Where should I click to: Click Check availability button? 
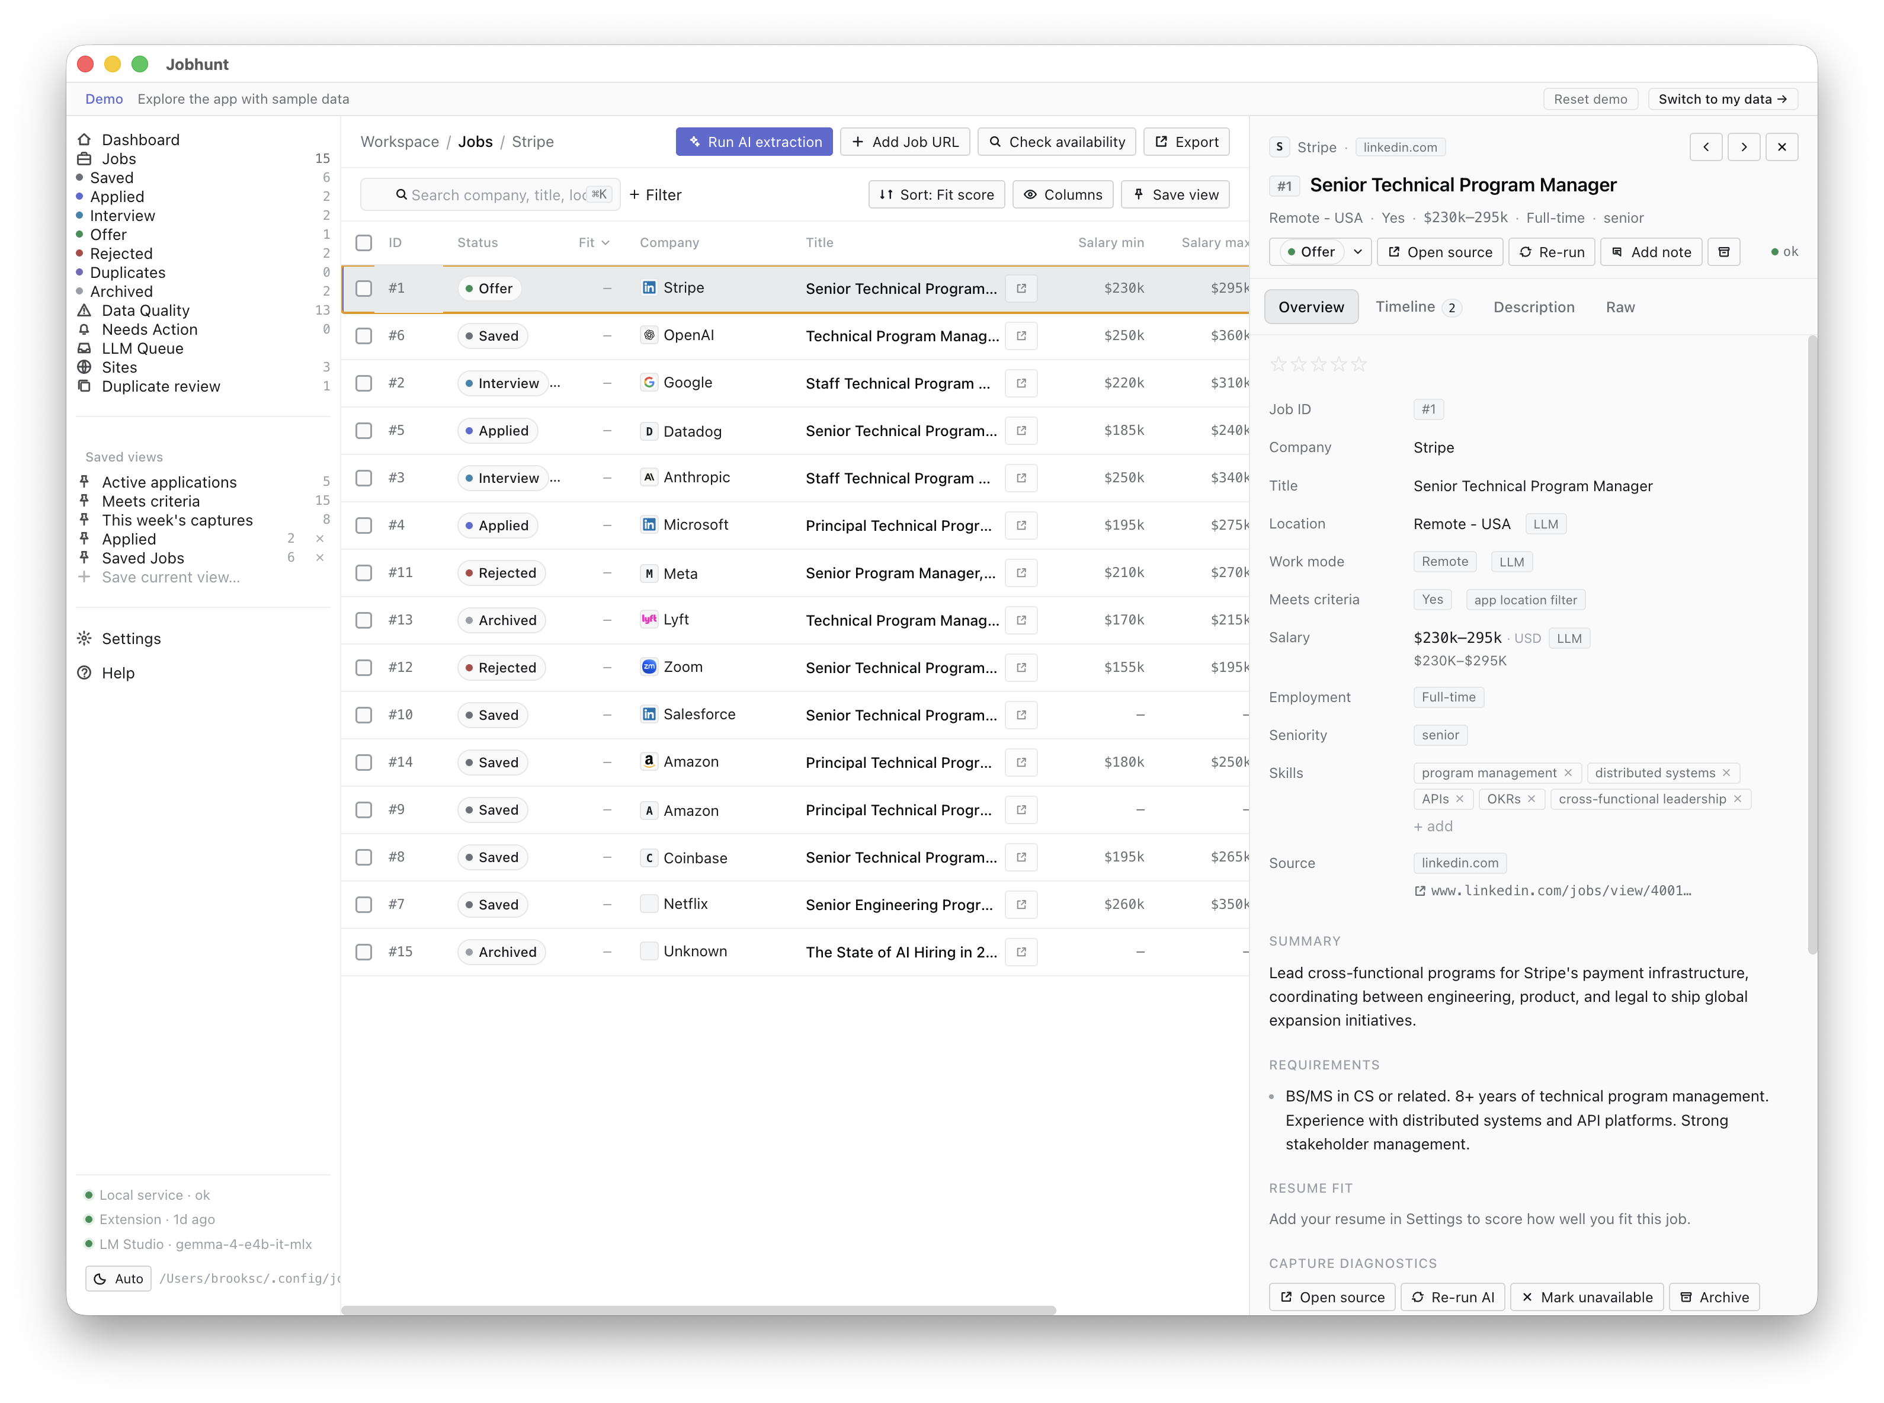[1056, 142]
